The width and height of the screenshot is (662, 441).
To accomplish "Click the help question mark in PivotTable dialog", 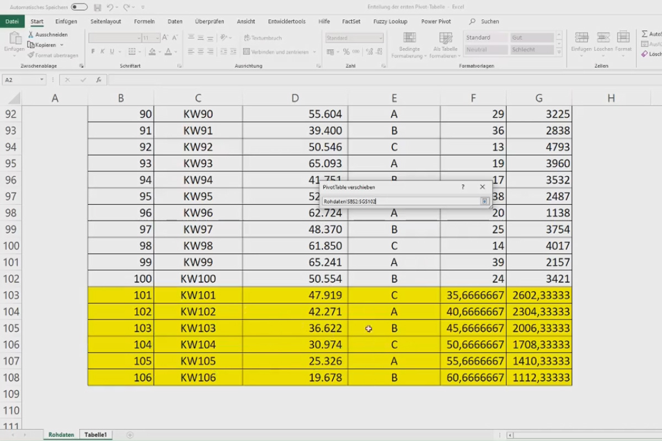I will click(x=463, y=187).
